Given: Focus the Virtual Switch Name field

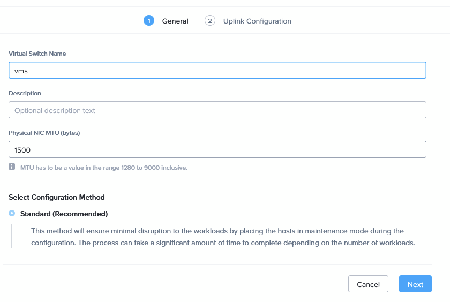Looking at the screenshot, I should (x=217, y=70).
